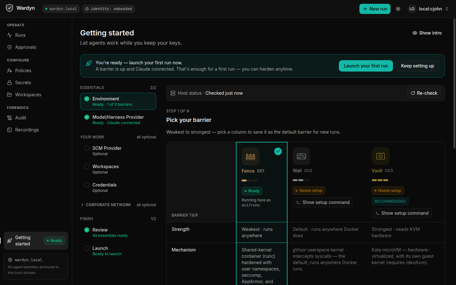Click Launch your first run
The width and height of the screenshot is (456, 285).
point(366,66)
